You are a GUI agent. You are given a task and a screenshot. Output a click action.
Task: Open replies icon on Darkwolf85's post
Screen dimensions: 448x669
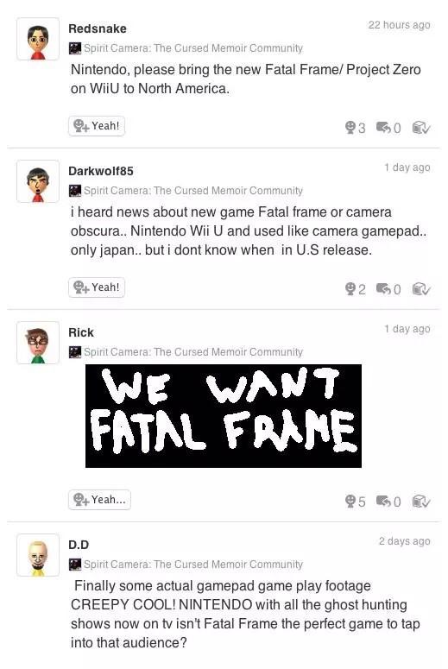tap(383, 289)
